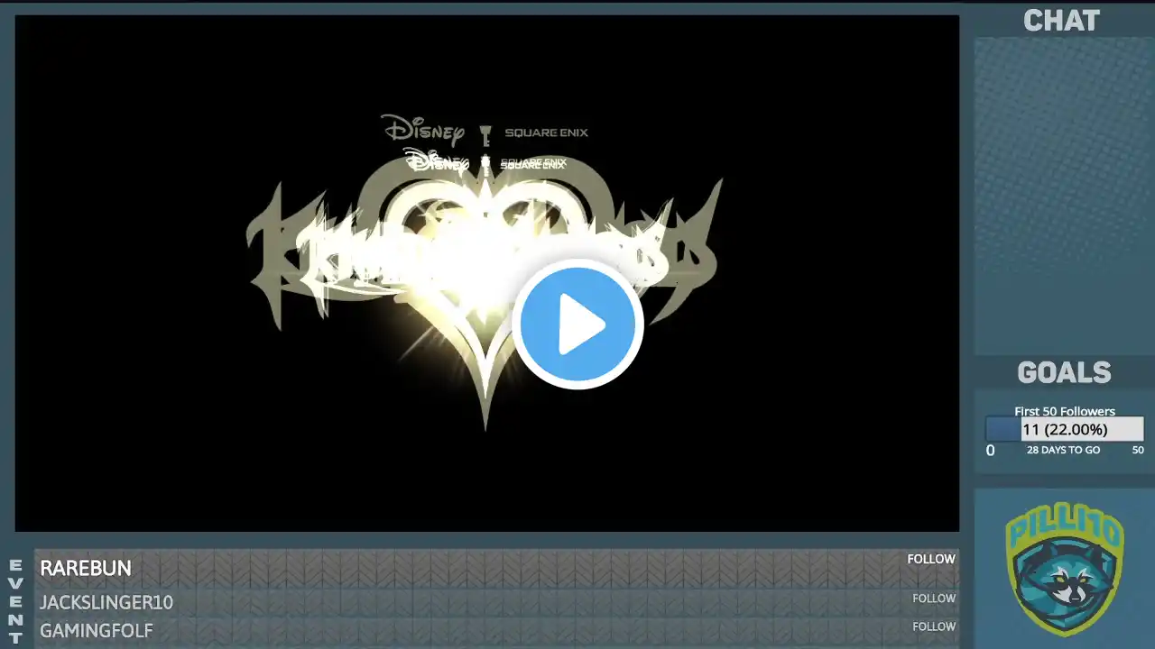Click the Pilli10 raccoon logo
This screenshot has height=649, width=1155.
(1065, 569)
